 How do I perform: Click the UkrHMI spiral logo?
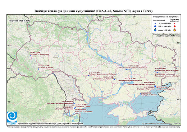pos(12,117)
